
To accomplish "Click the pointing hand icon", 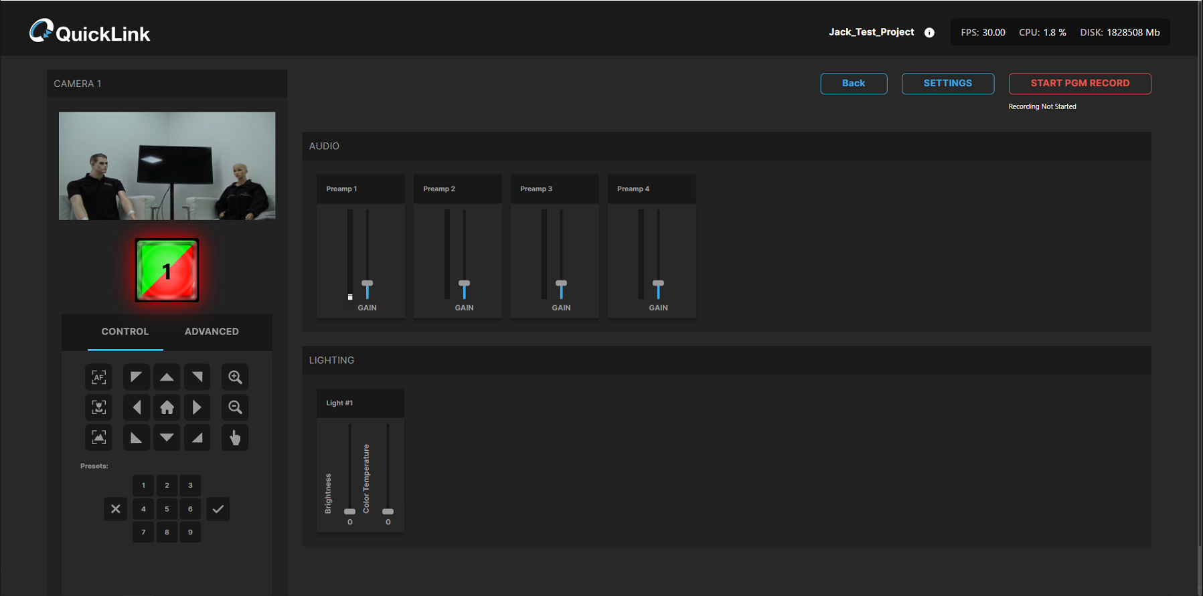I will (x=235, y=437).
